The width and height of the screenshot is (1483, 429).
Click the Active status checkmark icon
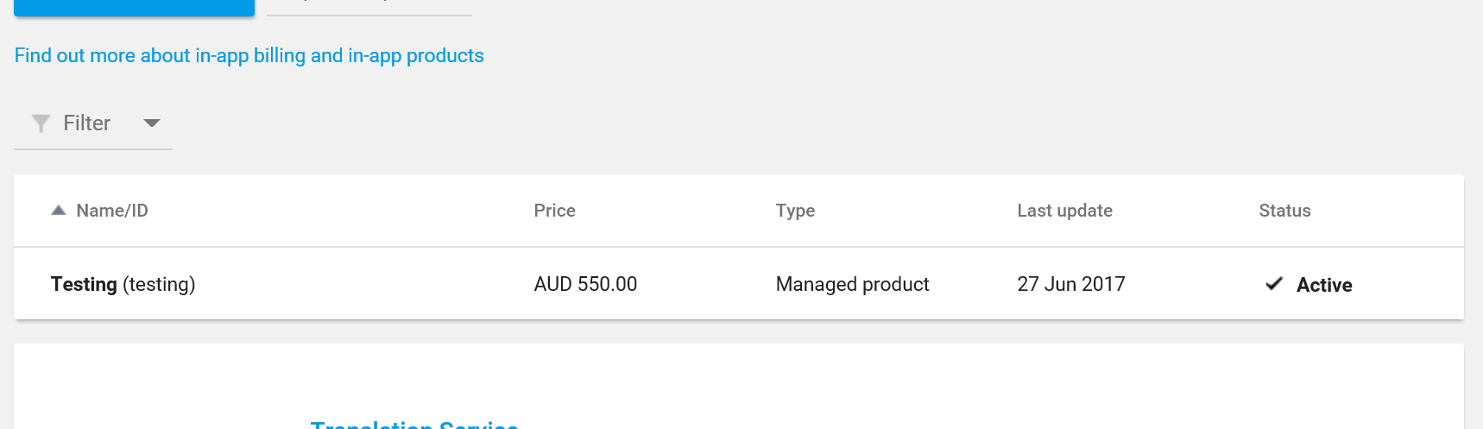[x=1274, y=284]
